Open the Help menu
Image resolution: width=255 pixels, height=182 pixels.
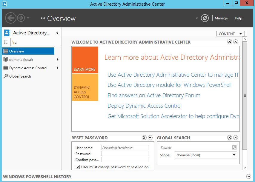238,18
